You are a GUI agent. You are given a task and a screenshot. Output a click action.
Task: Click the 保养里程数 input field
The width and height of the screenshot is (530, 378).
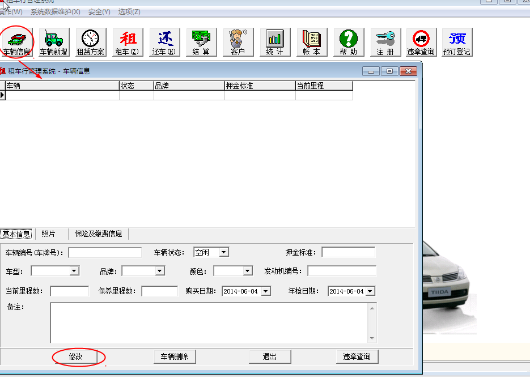click(x=159, y=291)
